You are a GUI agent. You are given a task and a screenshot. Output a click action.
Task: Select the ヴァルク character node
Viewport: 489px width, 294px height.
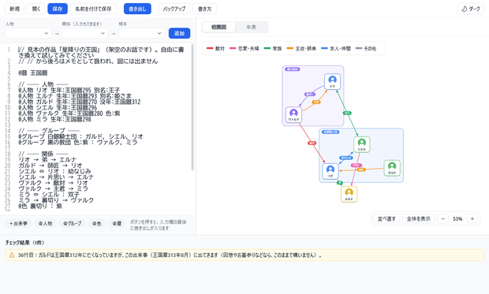point(293,115)
